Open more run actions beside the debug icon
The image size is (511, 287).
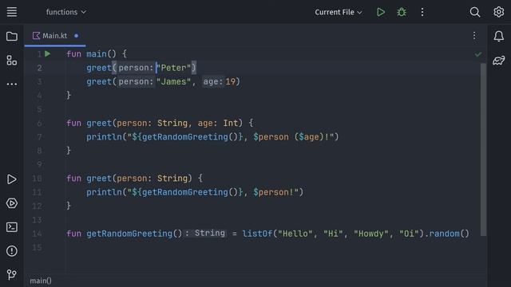(x=422, y=13)
